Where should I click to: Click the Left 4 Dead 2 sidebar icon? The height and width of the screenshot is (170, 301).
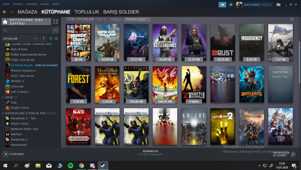tap(8, 92)
